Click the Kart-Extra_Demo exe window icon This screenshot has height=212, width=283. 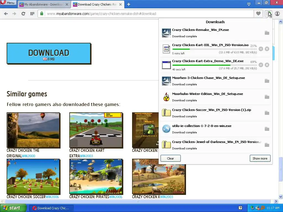[x=166, y=65]
